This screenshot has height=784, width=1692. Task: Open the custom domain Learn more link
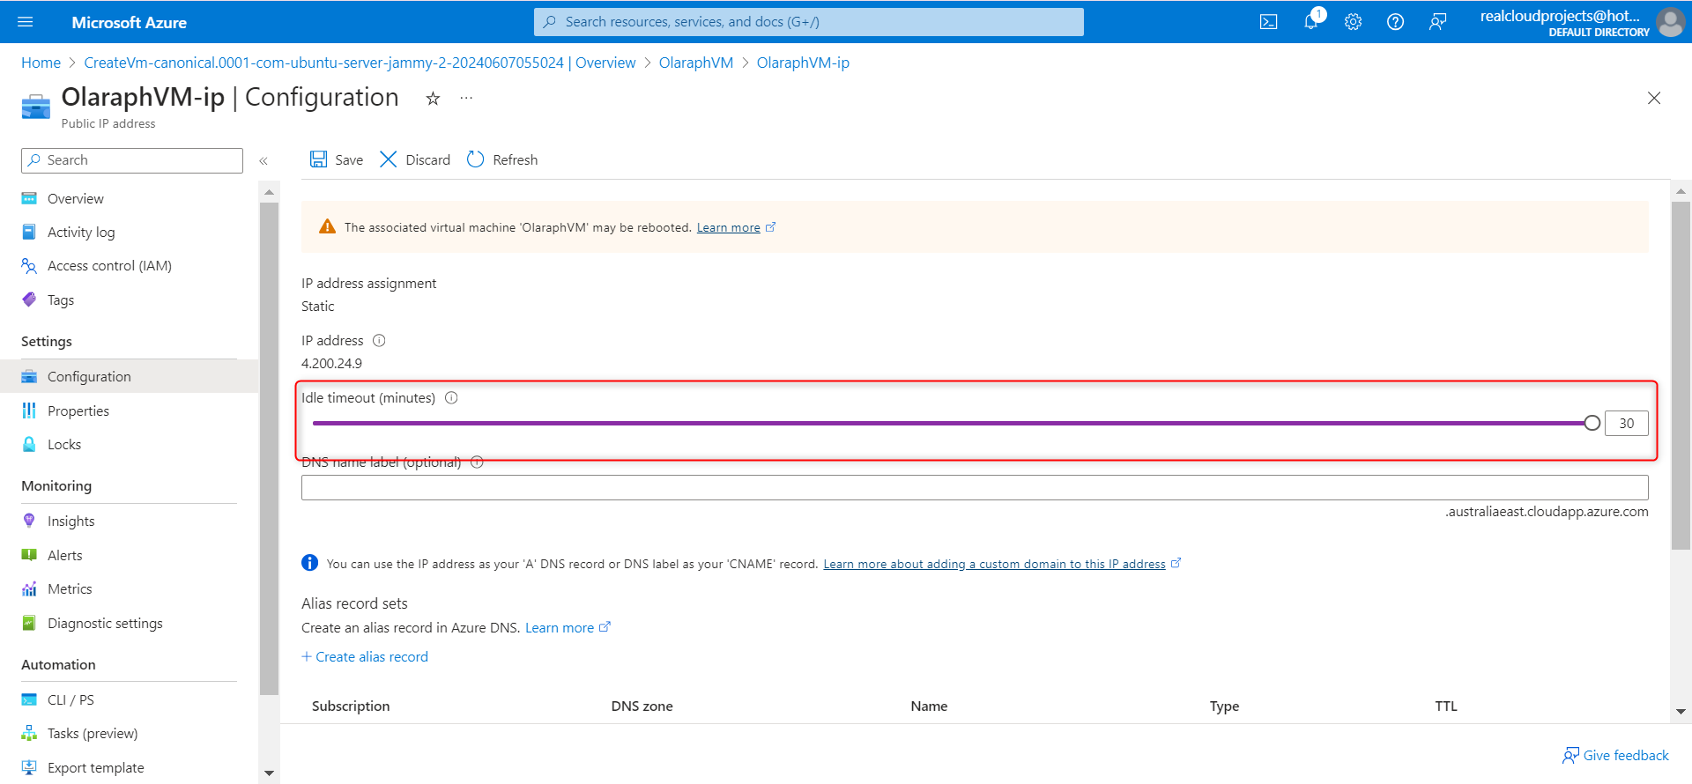[994, 564]
